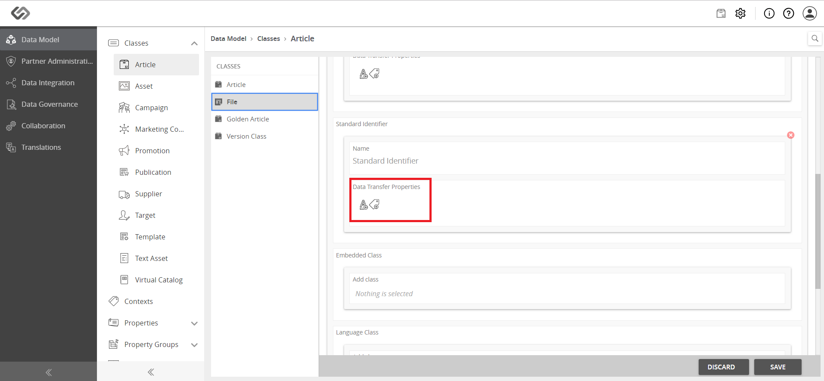Image resolution: width=824 pixels, height=381 pixels.
Task: Select Campaign class in sidebar
Action: point(156,108)
